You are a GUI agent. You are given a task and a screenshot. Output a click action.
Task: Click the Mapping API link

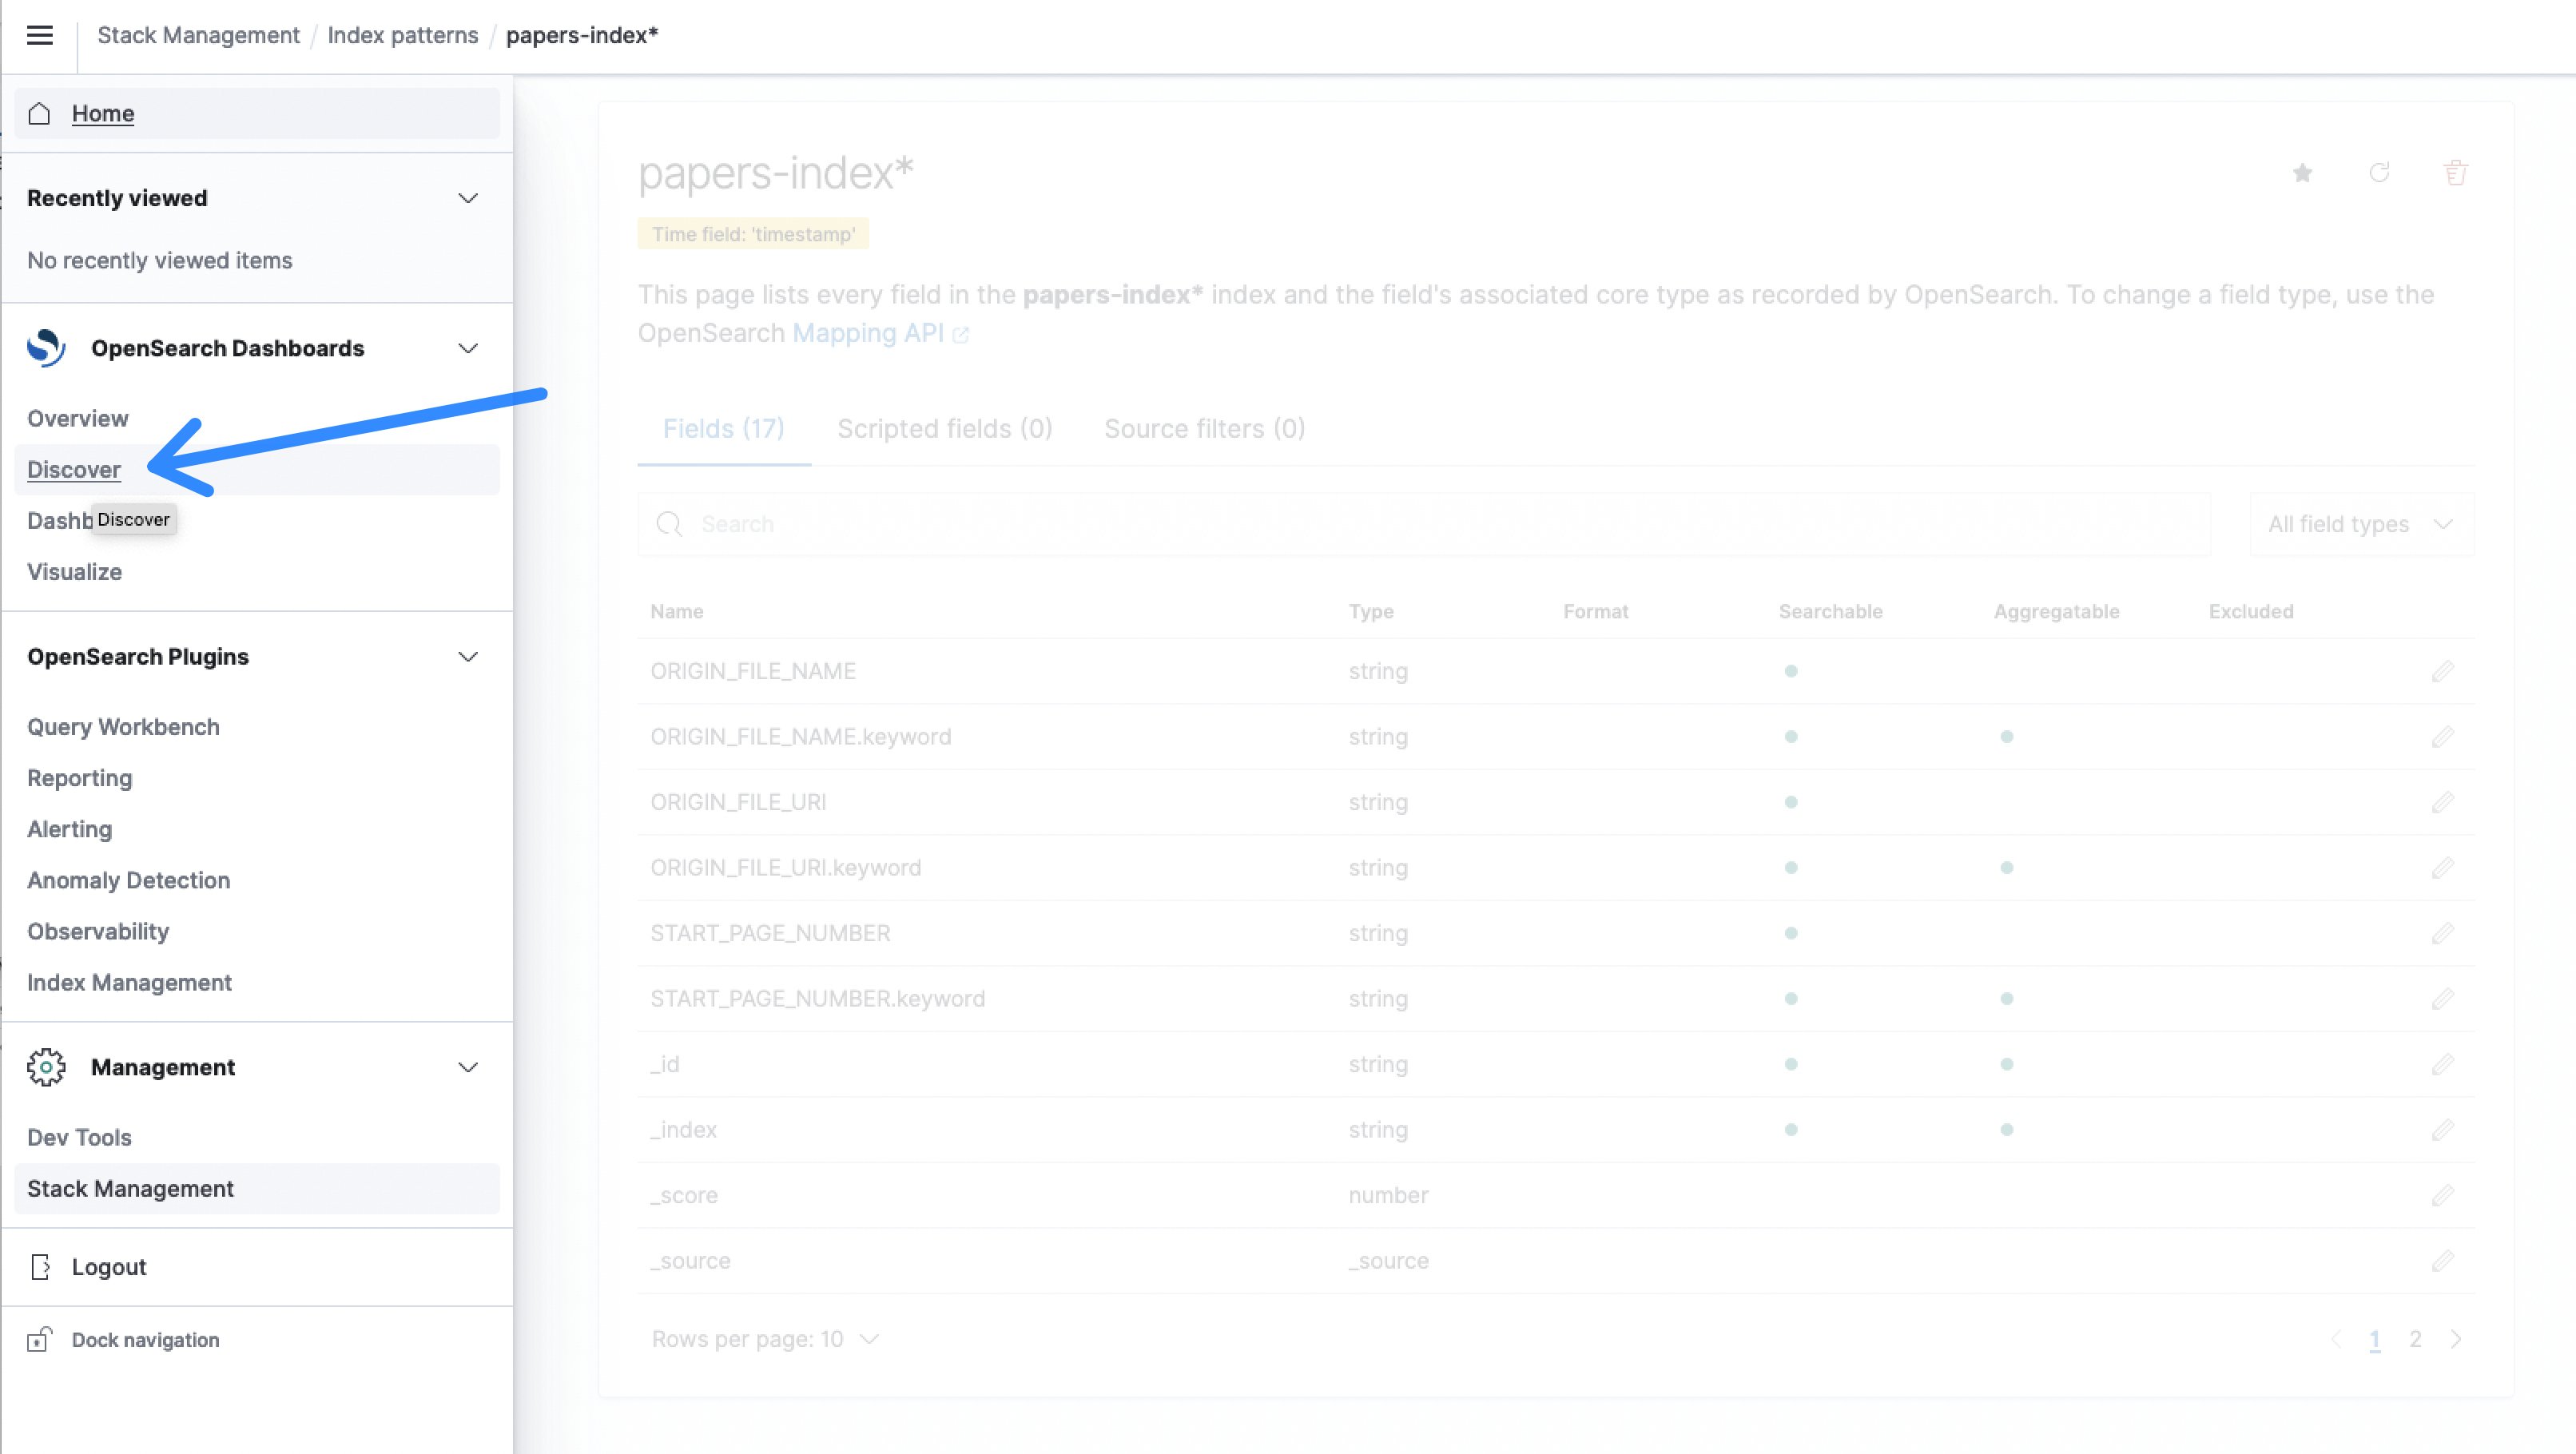(x=867, y=332)
